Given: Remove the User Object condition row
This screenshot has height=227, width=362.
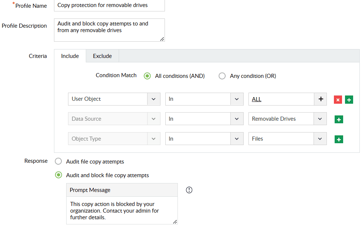Looking at the screenshot, I should click(x=338, y=100).
